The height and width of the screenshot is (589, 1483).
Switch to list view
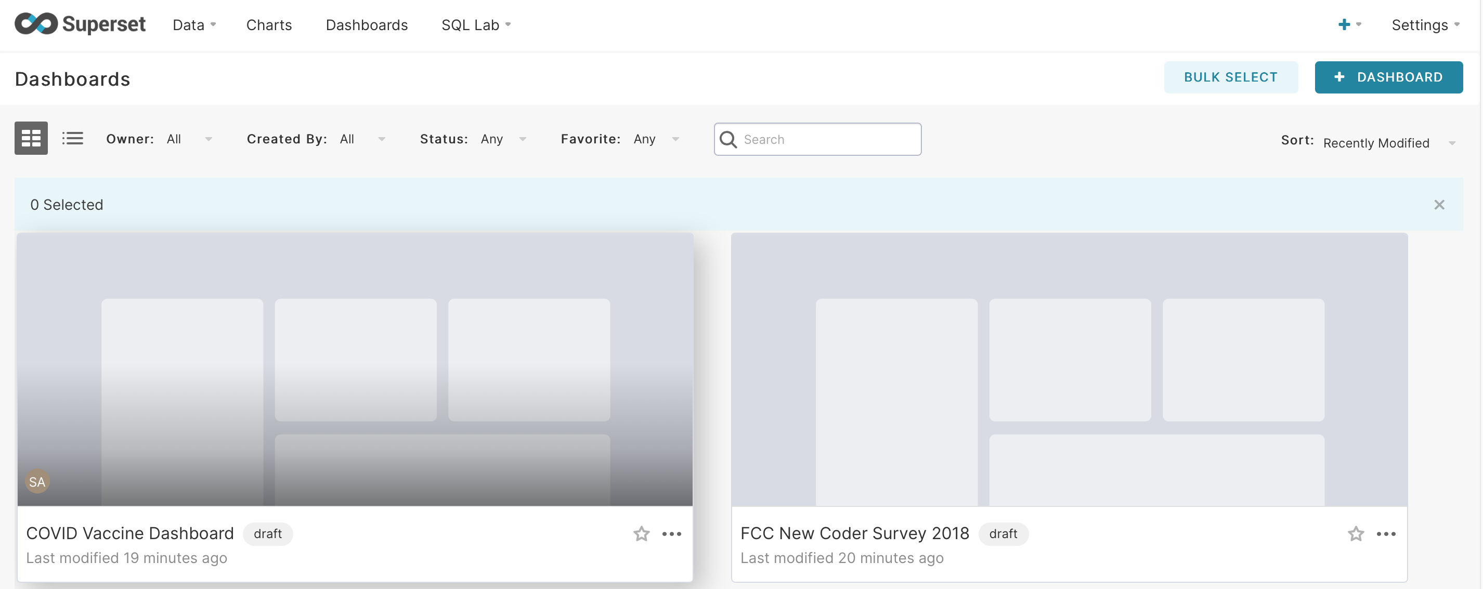pyautogui.click(x=73, y=138)
